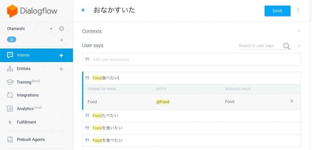Click the Dialogflow logo
The image size is (312, 150).
[x=32, y=11]
